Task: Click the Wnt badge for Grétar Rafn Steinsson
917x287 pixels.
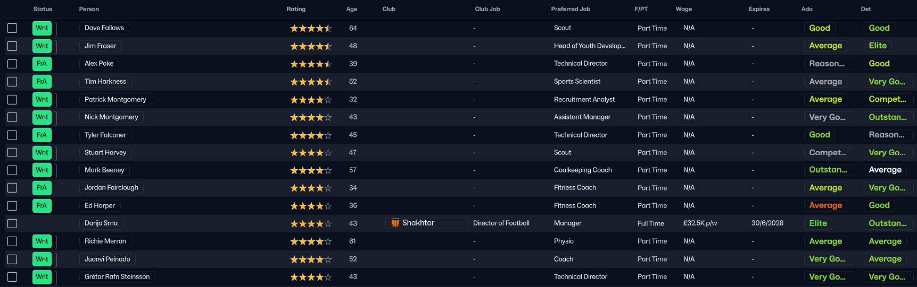Action: click(42, 277)
